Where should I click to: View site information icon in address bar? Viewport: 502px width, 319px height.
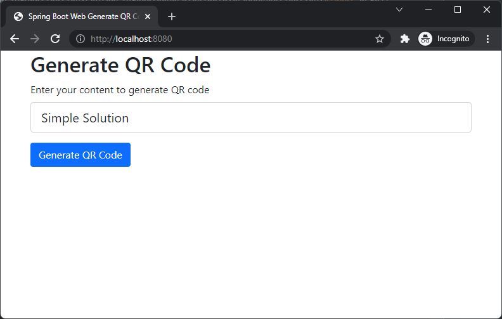point(80,39)
